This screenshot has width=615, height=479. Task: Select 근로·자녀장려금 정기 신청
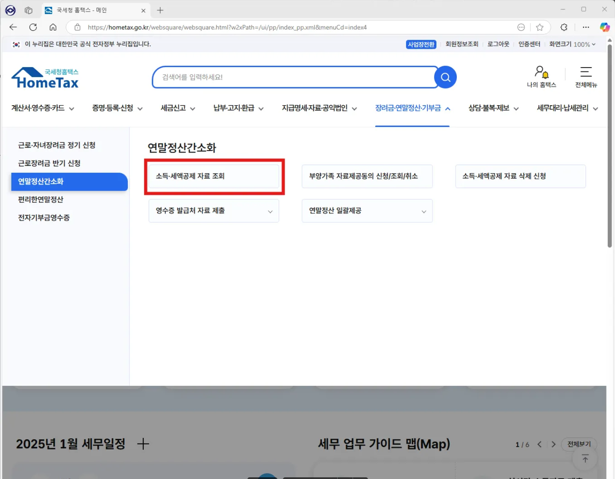pyautogui.click(x=57, y=145)
